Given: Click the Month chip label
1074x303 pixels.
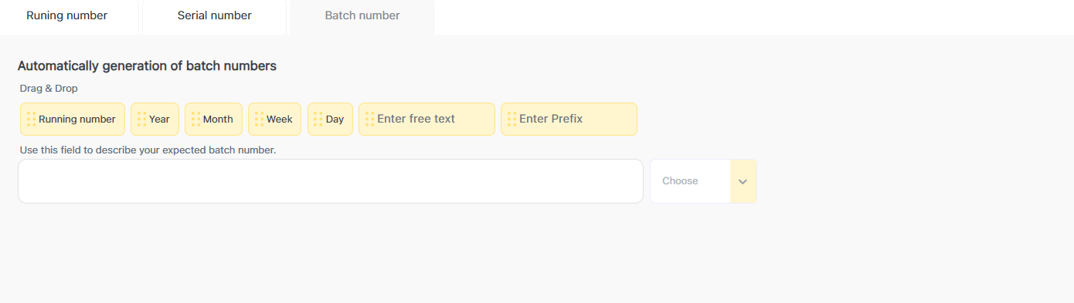Looking at the screenshot, I should click(218, 120).
